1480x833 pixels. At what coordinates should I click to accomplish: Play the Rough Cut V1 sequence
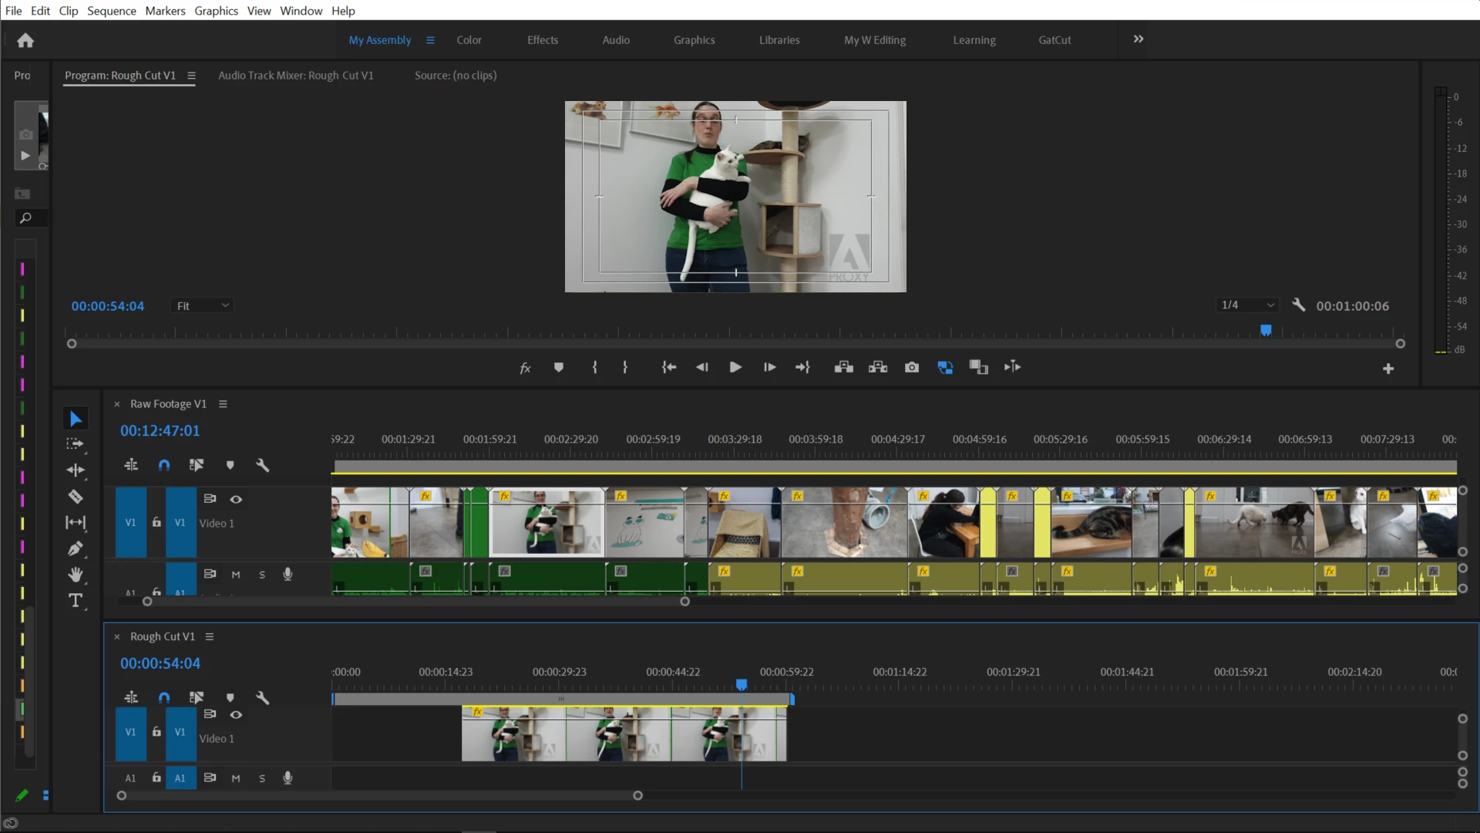[x=735, y=367]
